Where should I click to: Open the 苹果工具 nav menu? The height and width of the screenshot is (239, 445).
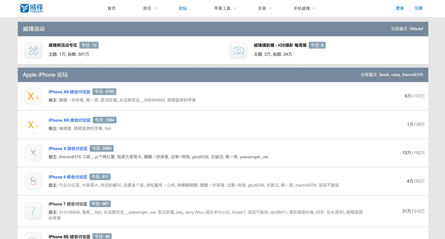click(x=222, y=8)
